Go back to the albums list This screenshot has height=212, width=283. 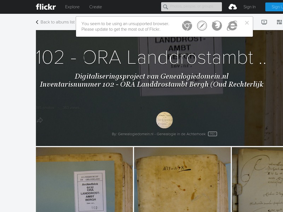pyautogui.click(x=55, y=22)
